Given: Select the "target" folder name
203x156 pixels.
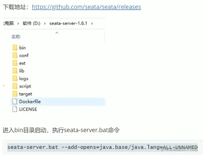Looking at the screenshot, I should pyautogui.click(x=25, y=94).
